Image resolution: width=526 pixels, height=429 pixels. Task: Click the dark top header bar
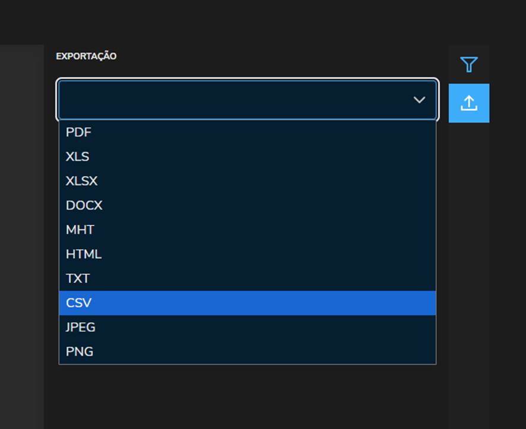click(x=261, y=21)
